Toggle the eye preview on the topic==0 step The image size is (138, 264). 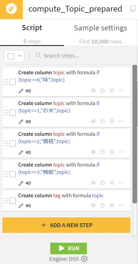(93, 90)
